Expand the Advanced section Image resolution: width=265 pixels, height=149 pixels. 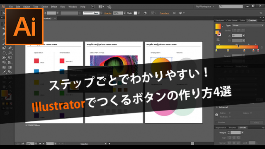[222, 107]
